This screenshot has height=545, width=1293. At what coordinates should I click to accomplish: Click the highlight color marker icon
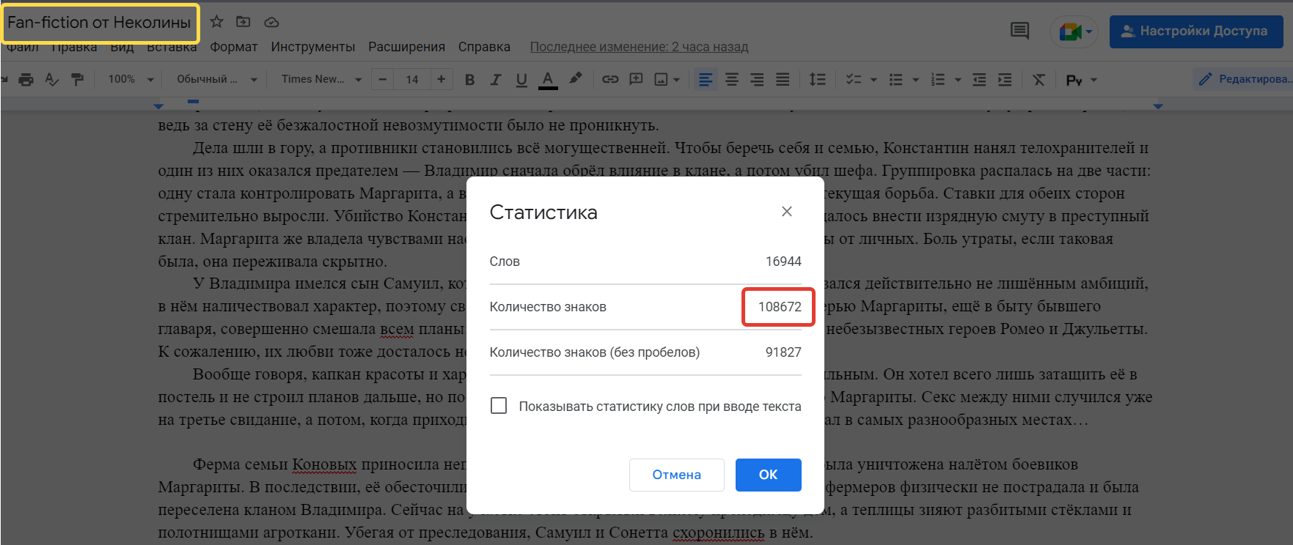tap(576, 79)
